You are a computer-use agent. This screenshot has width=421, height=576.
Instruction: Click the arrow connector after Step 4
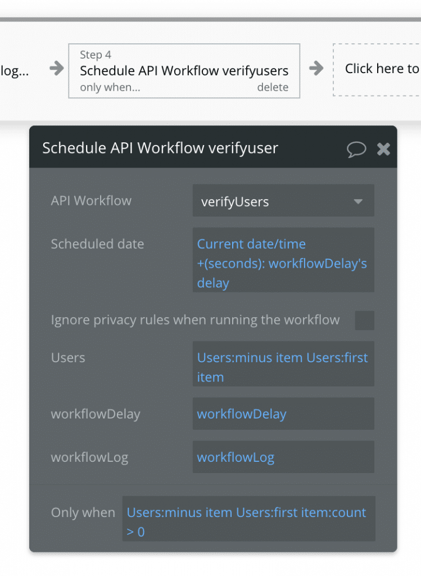click(x=316, y=69)
